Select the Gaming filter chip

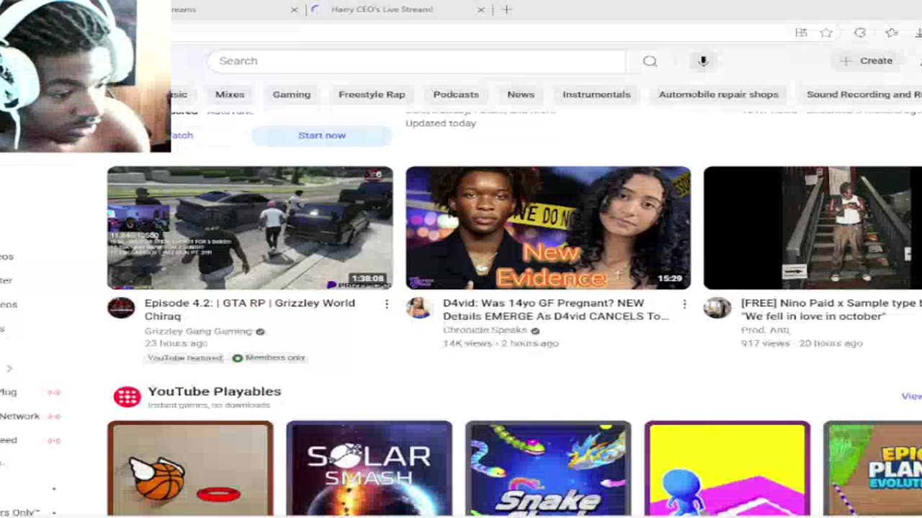pos(292,94)
